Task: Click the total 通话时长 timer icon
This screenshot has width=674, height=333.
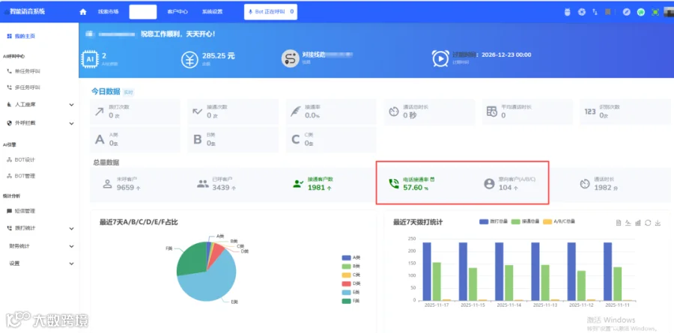Action: point(585,184)
